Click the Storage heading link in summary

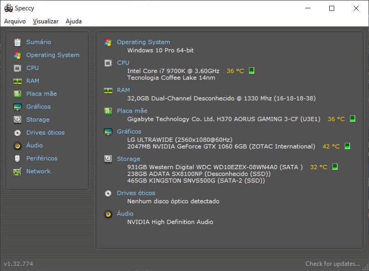128,159
